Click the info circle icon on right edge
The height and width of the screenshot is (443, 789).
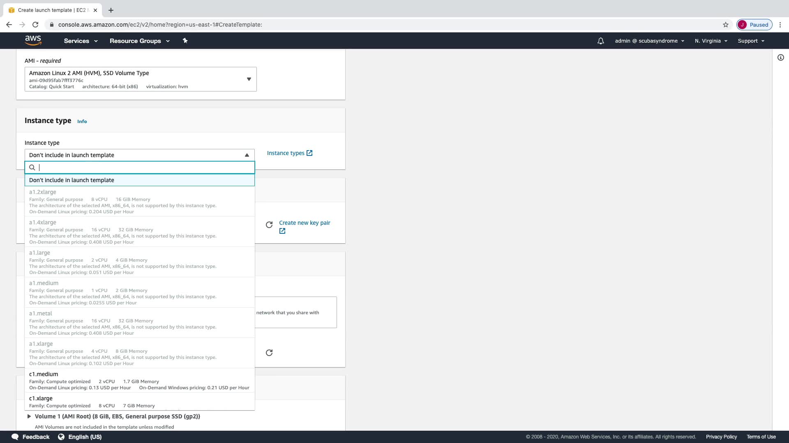tap(780, 58)
